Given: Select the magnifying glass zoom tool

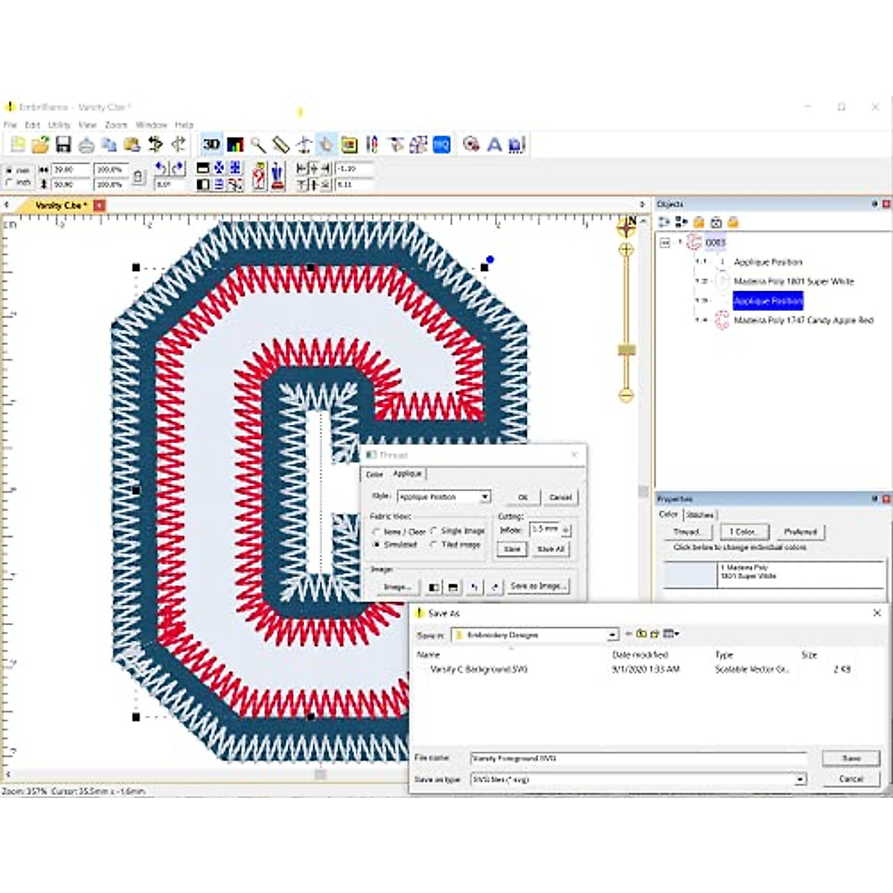Looking at the screenshot, I should (257, 144).
